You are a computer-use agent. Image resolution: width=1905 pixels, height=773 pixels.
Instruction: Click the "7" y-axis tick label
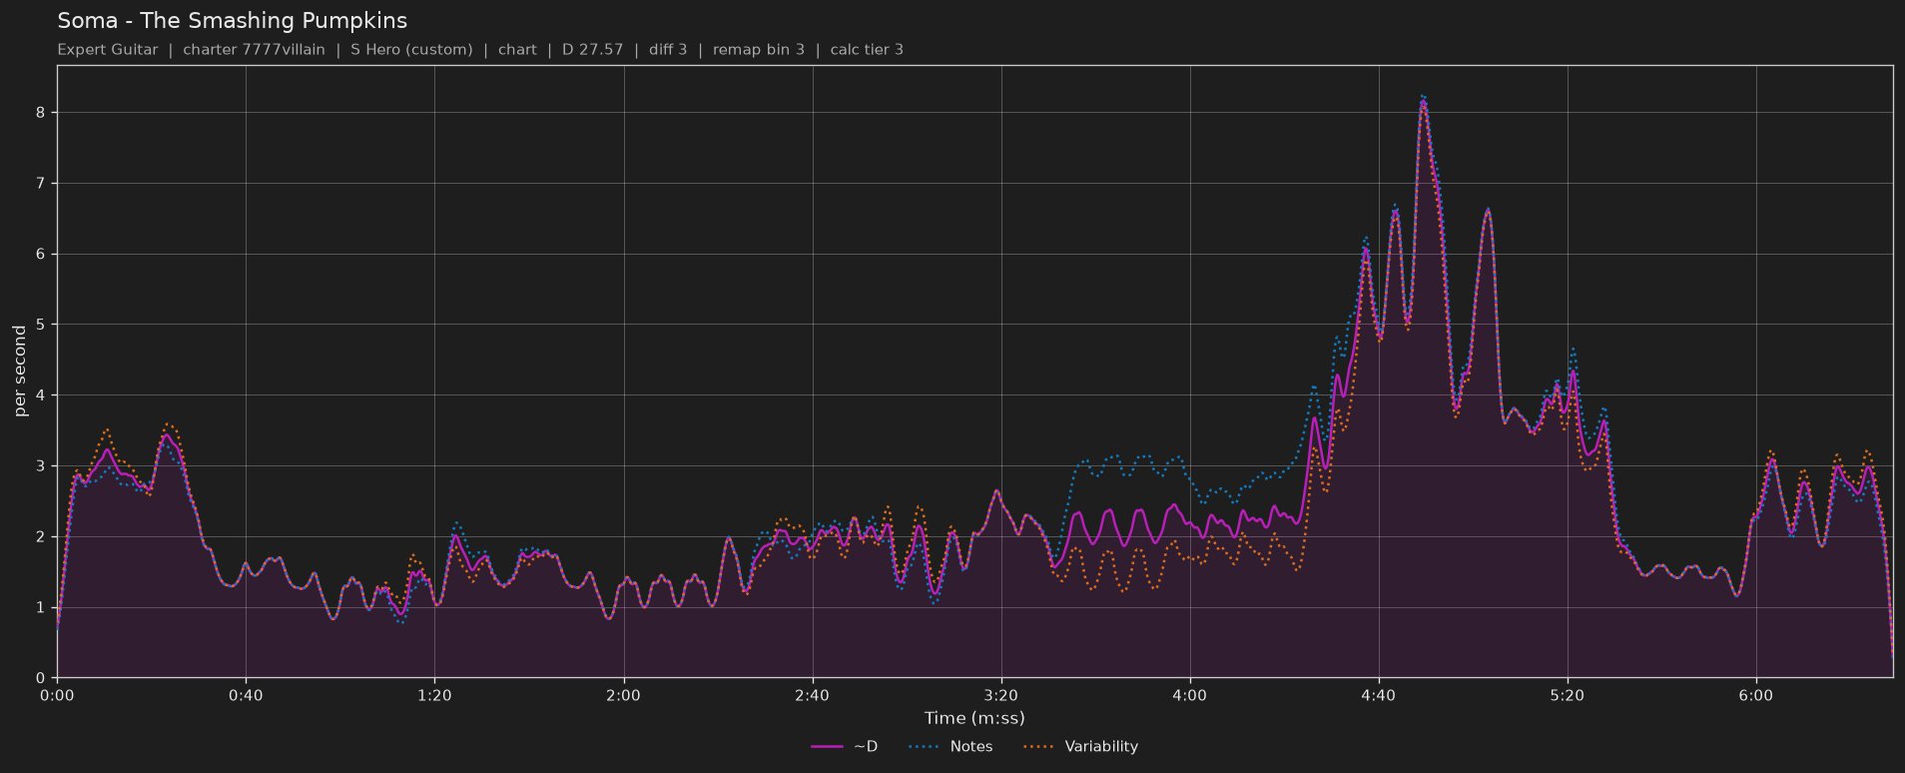[42, 184]
